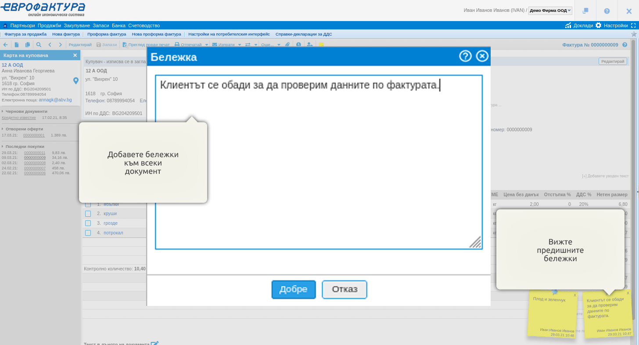Close the Бележка dialog with X icon
The height and width of the screenshot is (345, 639).
point(482,56)
